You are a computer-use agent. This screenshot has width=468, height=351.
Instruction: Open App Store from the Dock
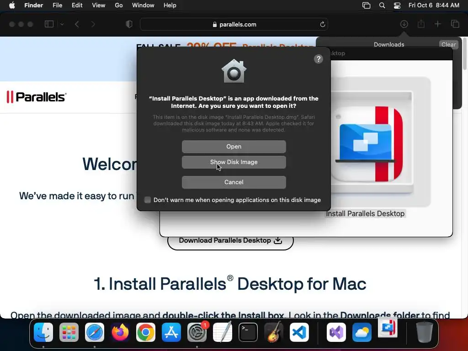[171, 332]
